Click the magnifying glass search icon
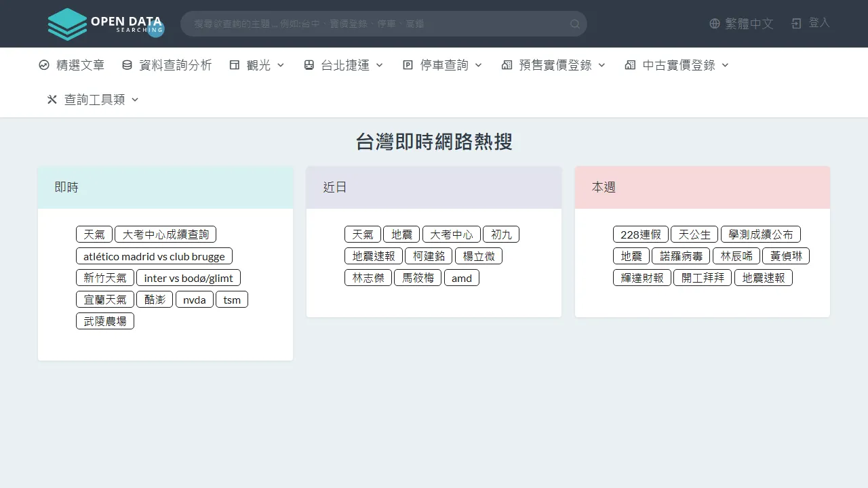 click(574, 24)
